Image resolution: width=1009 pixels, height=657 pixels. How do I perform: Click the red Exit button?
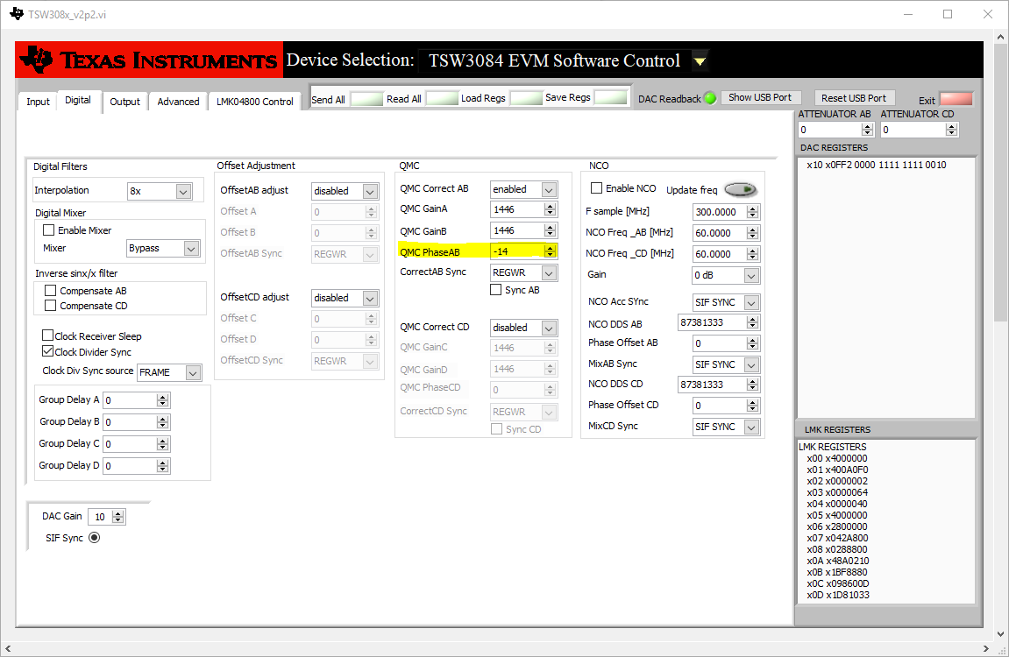[956, 99]
